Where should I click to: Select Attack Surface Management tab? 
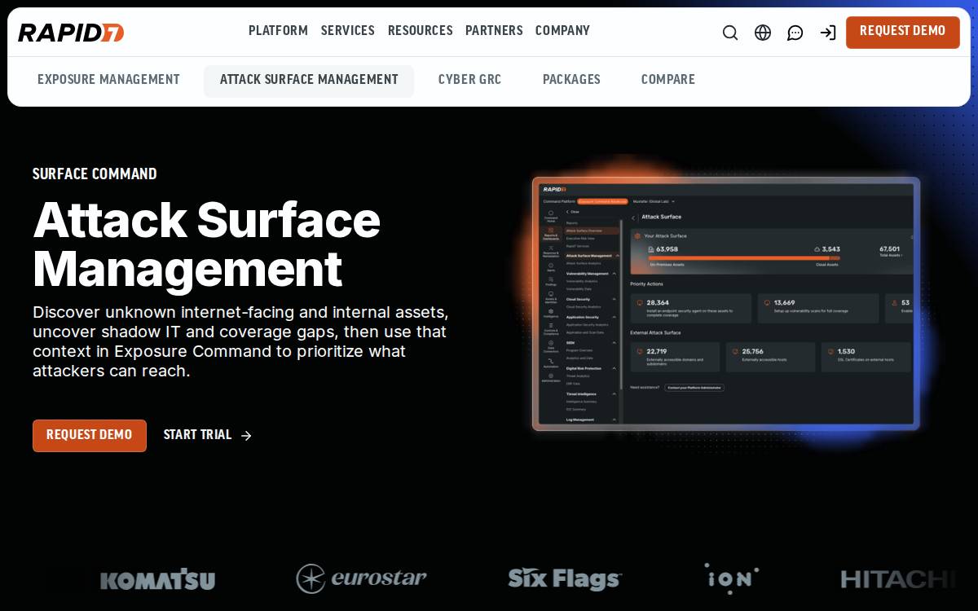point(309,81)
